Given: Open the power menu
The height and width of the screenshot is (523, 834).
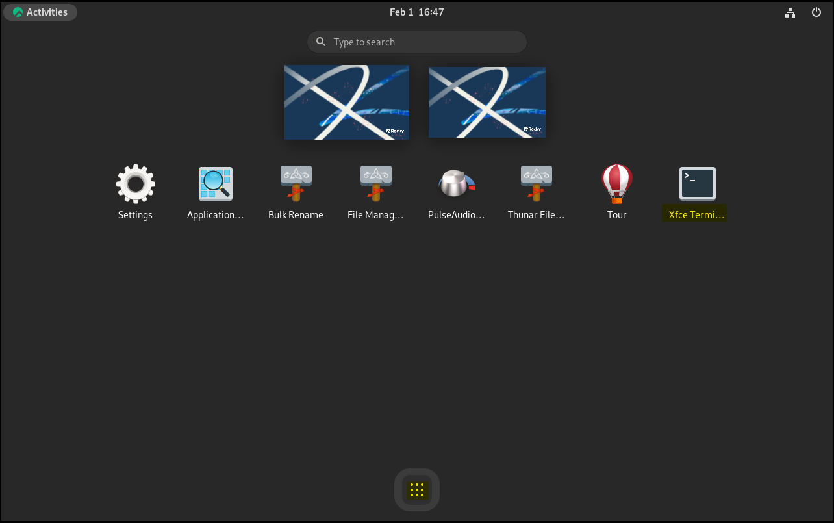Looking at the screenshot, I should tap(816, 12).
